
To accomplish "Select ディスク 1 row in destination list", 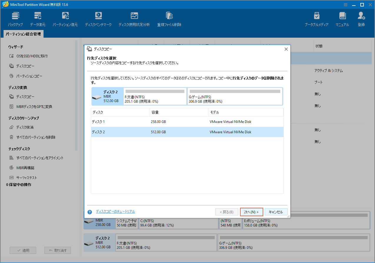I will click(187, 122).
